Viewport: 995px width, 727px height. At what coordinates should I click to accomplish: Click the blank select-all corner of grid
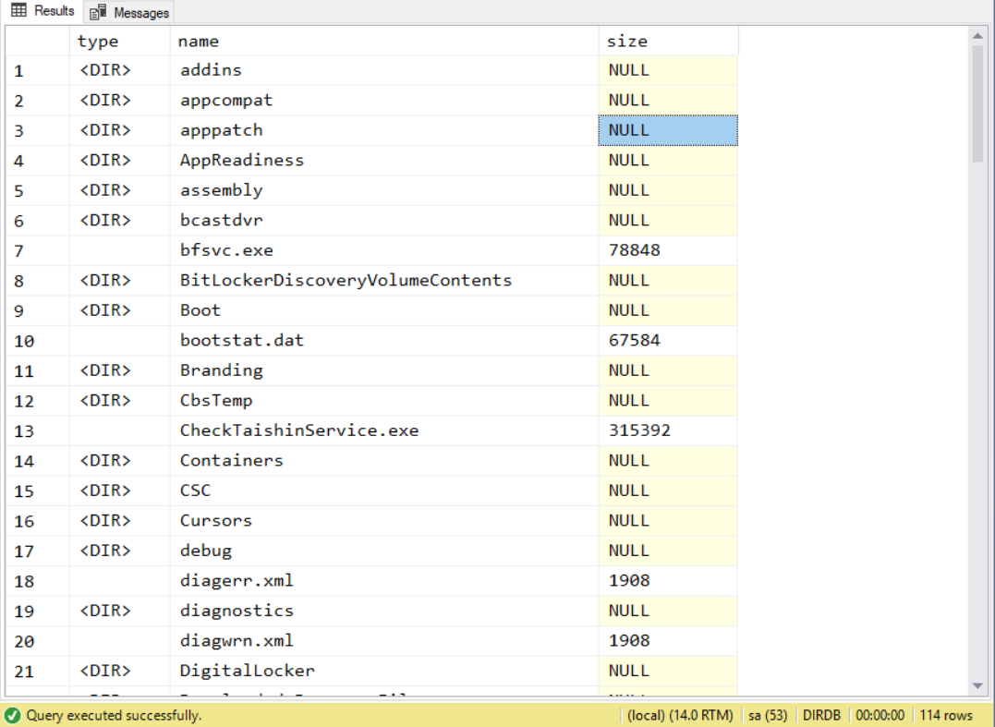pos(37,41)
